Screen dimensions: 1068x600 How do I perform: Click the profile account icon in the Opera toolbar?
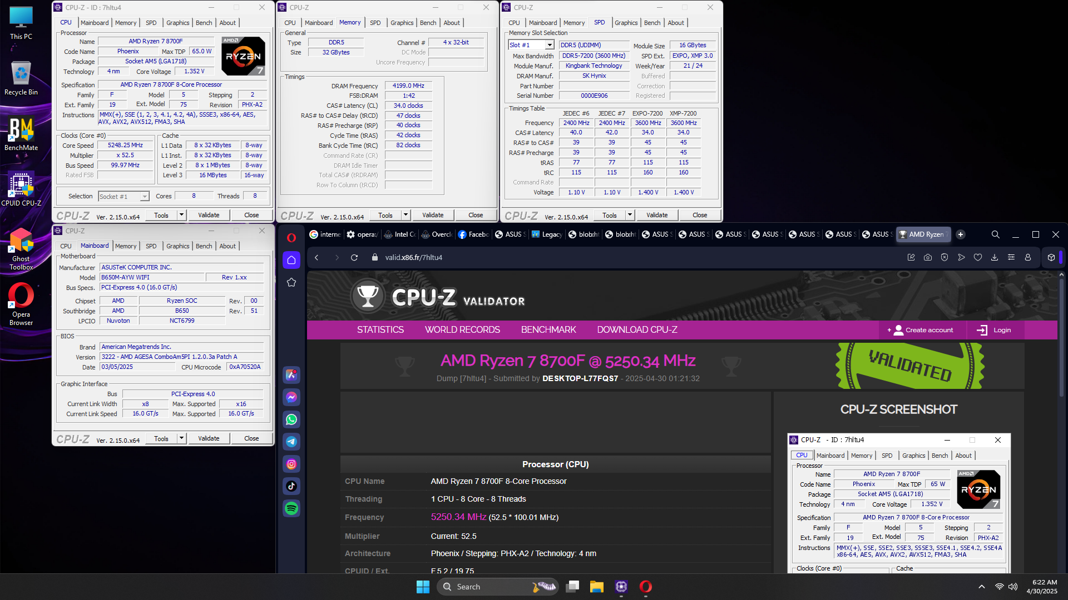click(x=1028, y=257)
